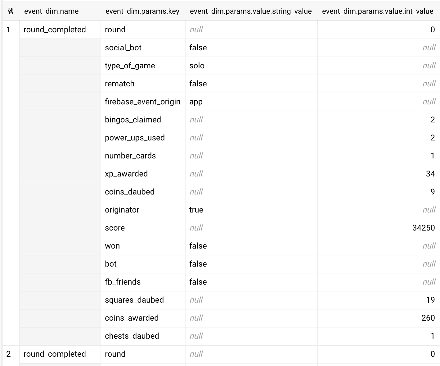Click the chests_daubed key cell
Viewport: 440px width, 366px height.
tap(143, 336)
